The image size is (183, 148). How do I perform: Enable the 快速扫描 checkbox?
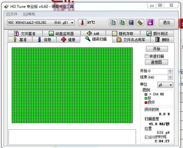[x=147, y=56]
